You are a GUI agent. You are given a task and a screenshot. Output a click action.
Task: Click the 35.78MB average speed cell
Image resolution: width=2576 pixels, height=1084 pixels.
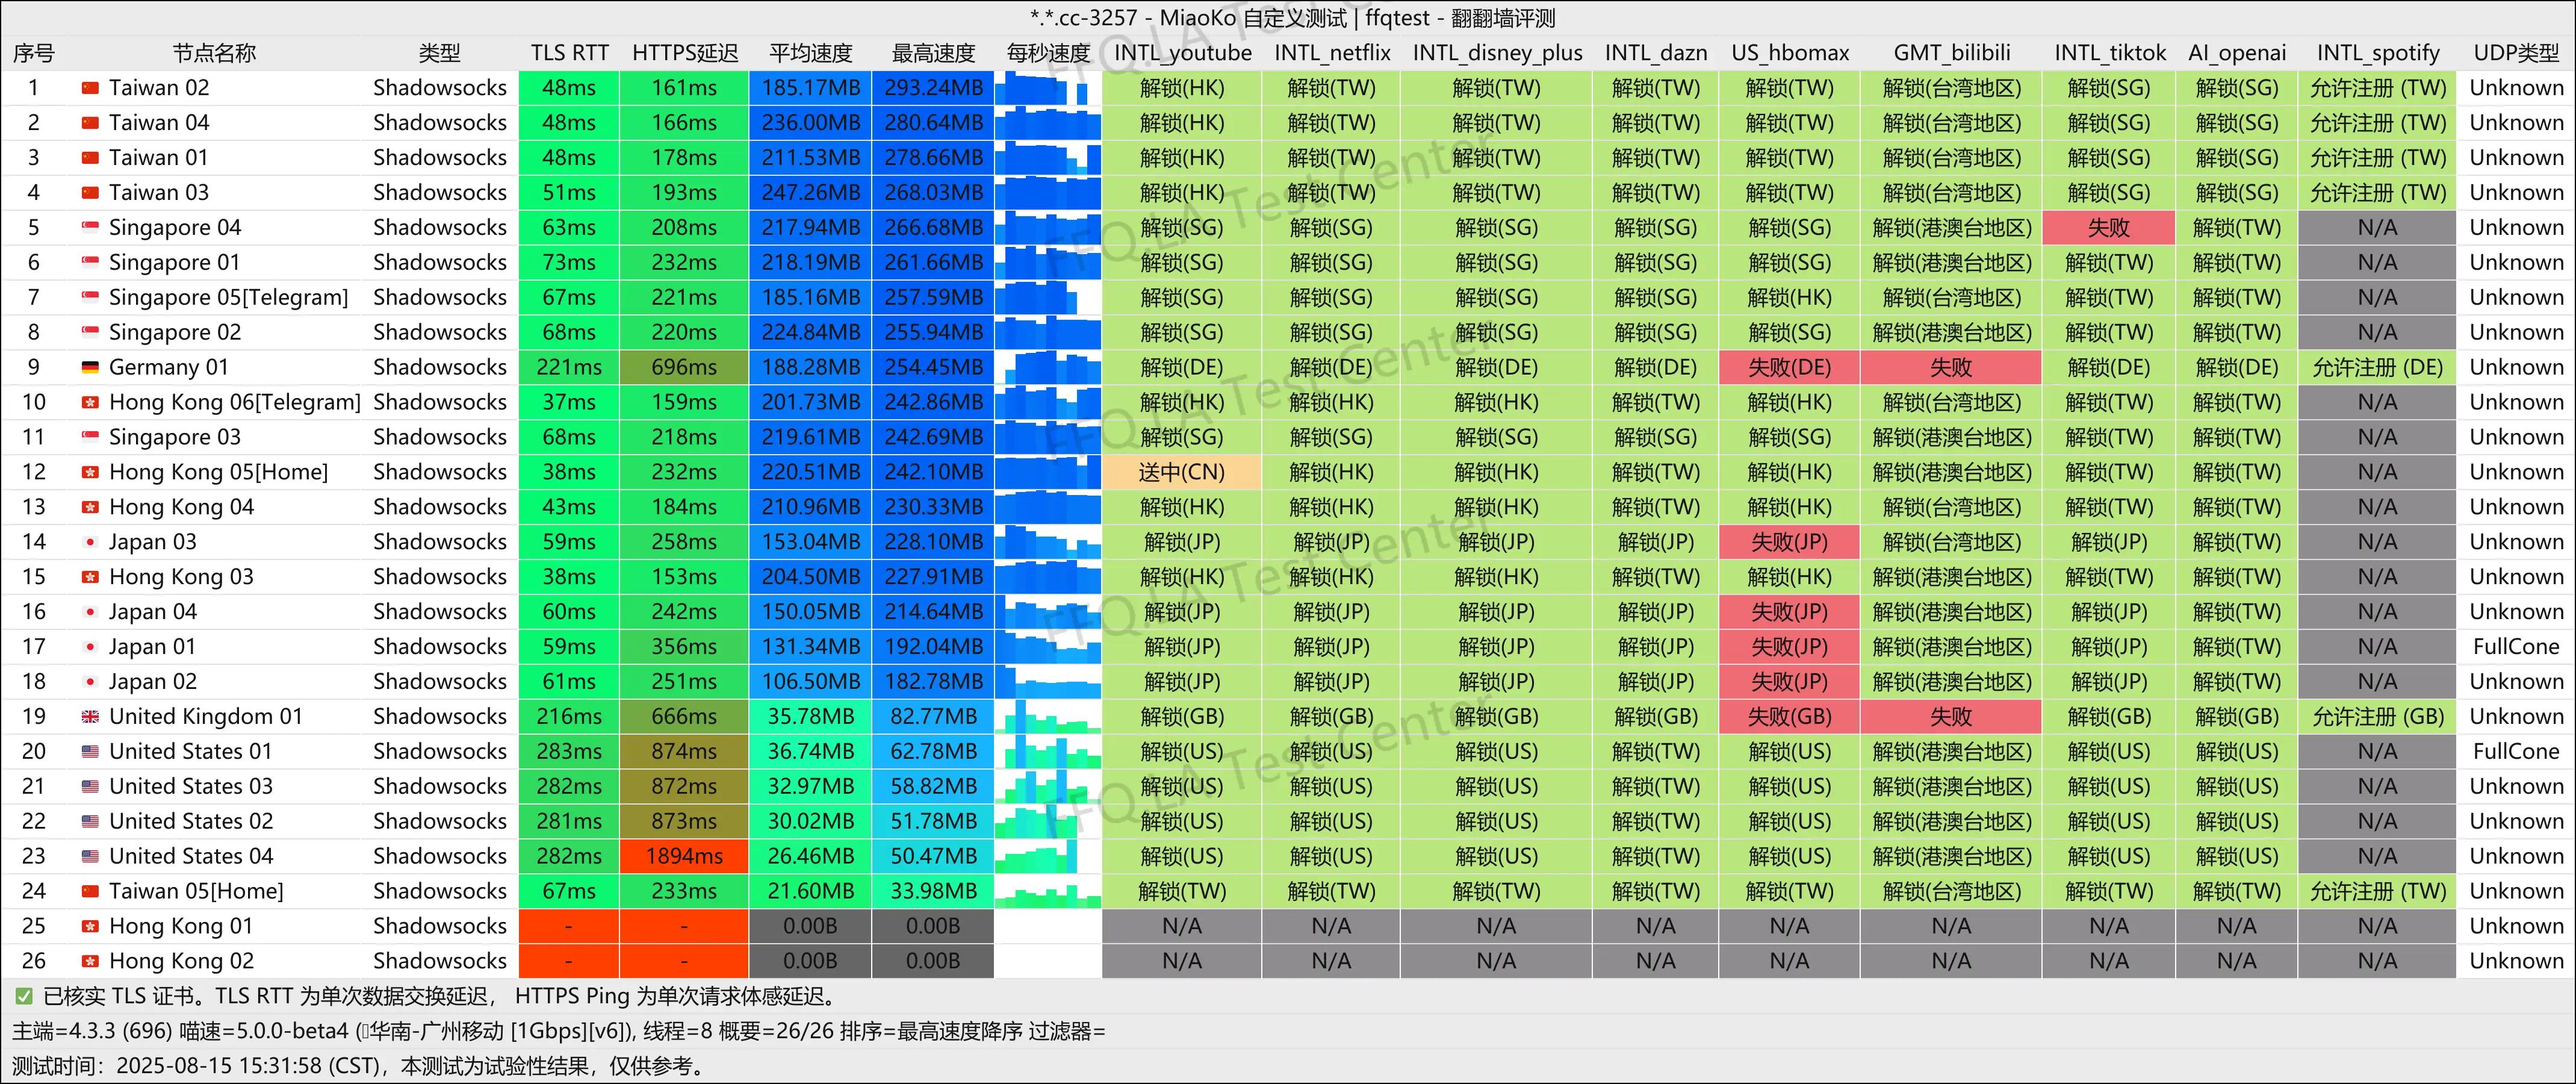811,717
